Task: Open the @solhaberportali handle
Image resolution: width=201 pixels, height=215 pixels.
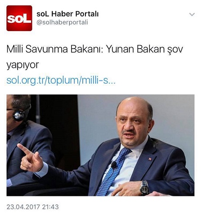Action: (x=62, y=22)
